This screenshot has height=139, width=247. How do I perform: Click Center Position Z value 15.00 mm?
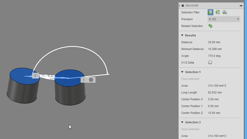click(x=214, y=113)
